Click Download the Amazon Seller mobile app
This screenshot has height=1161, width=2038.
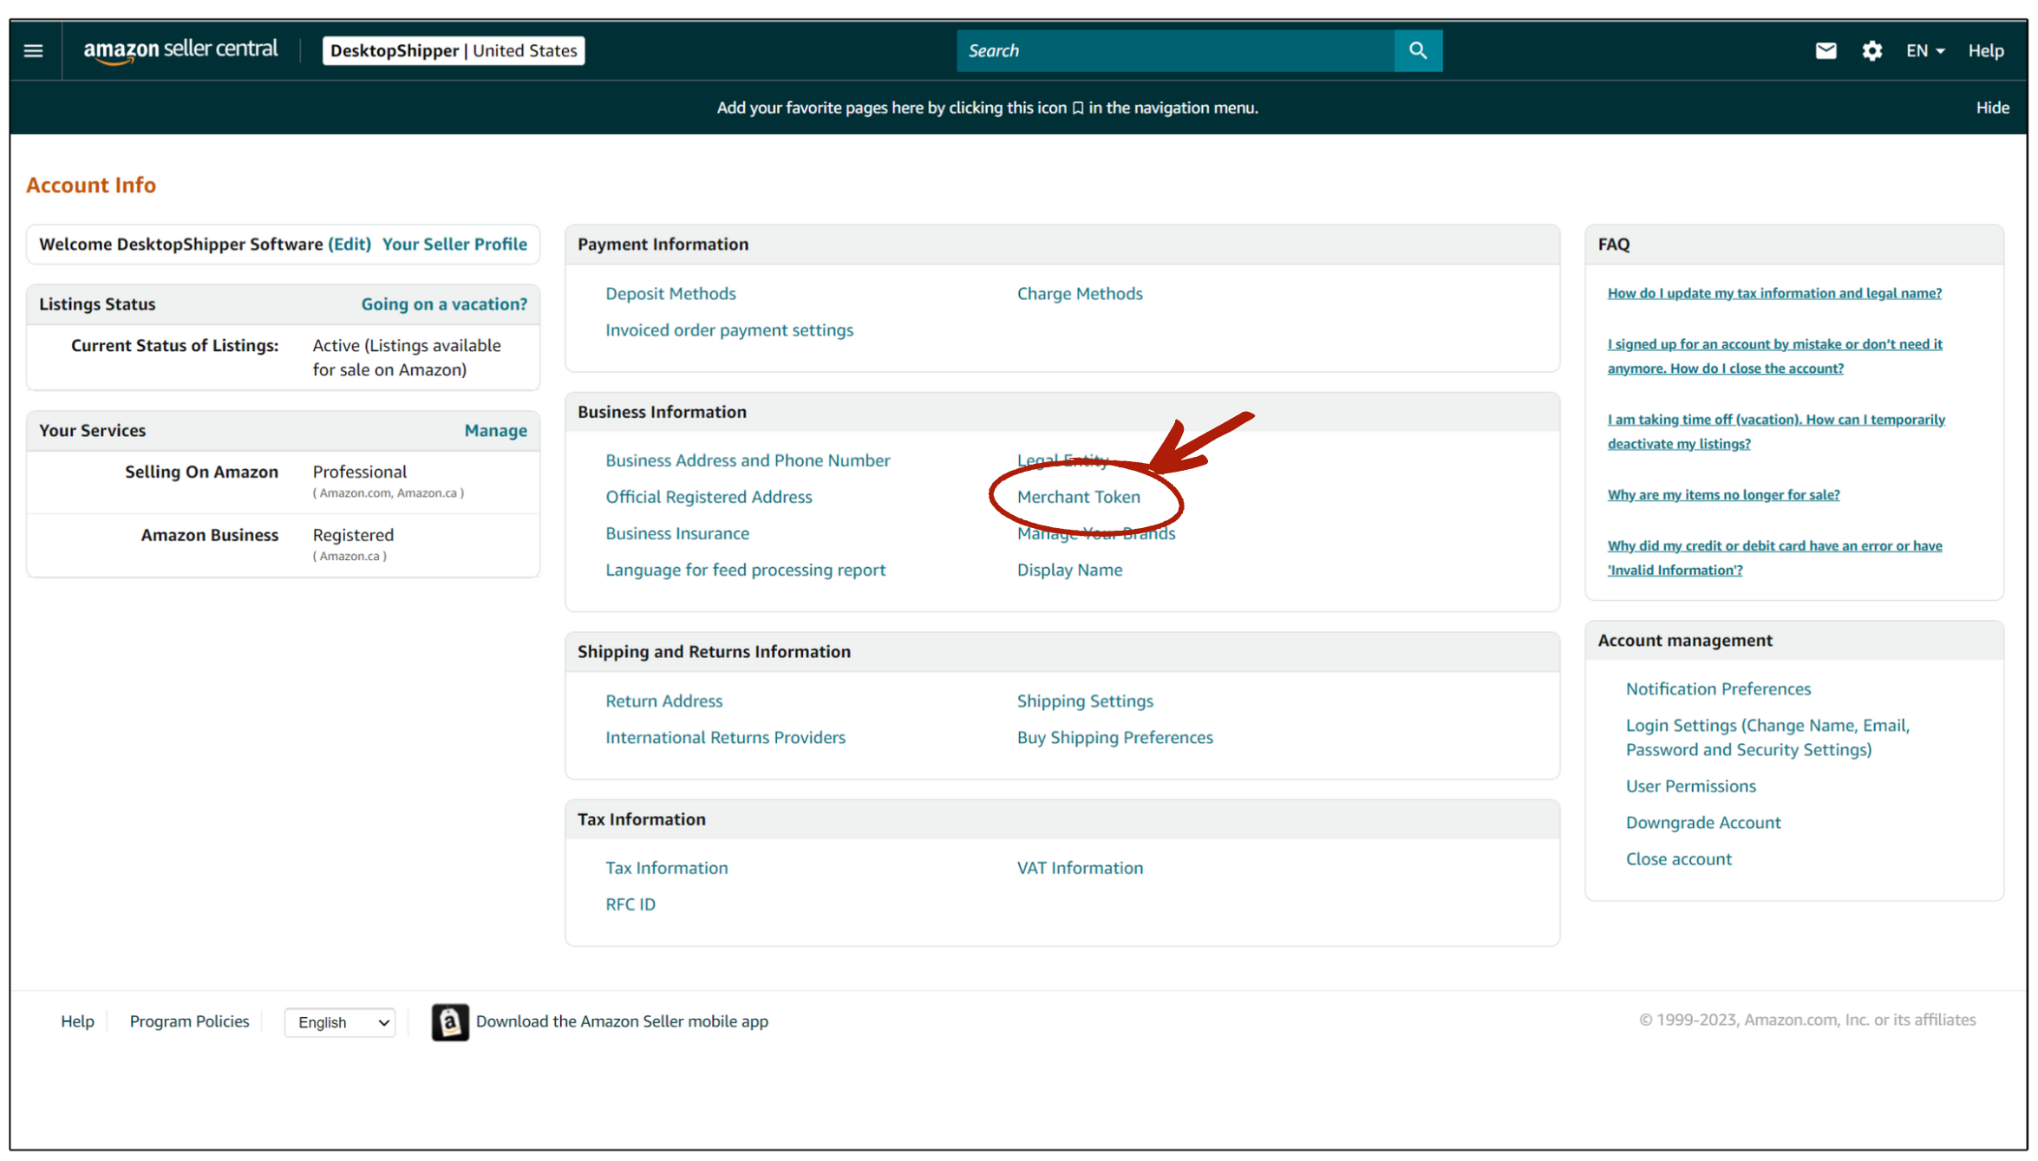tap(622, 1021)
